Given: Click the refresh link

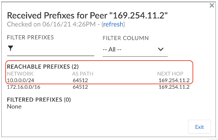Looking at the screenshot, I should [x=113, y=24].
